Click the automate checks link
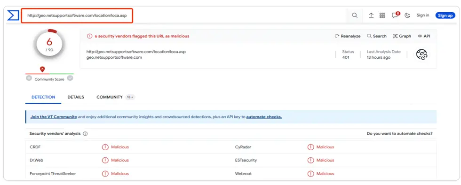The image size is (461, 185). point(264,117)
